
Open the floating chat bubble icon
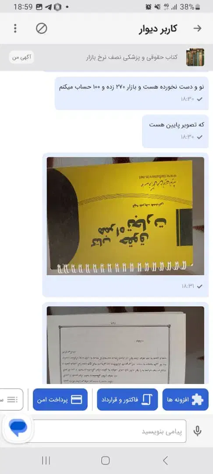[18, 427]
